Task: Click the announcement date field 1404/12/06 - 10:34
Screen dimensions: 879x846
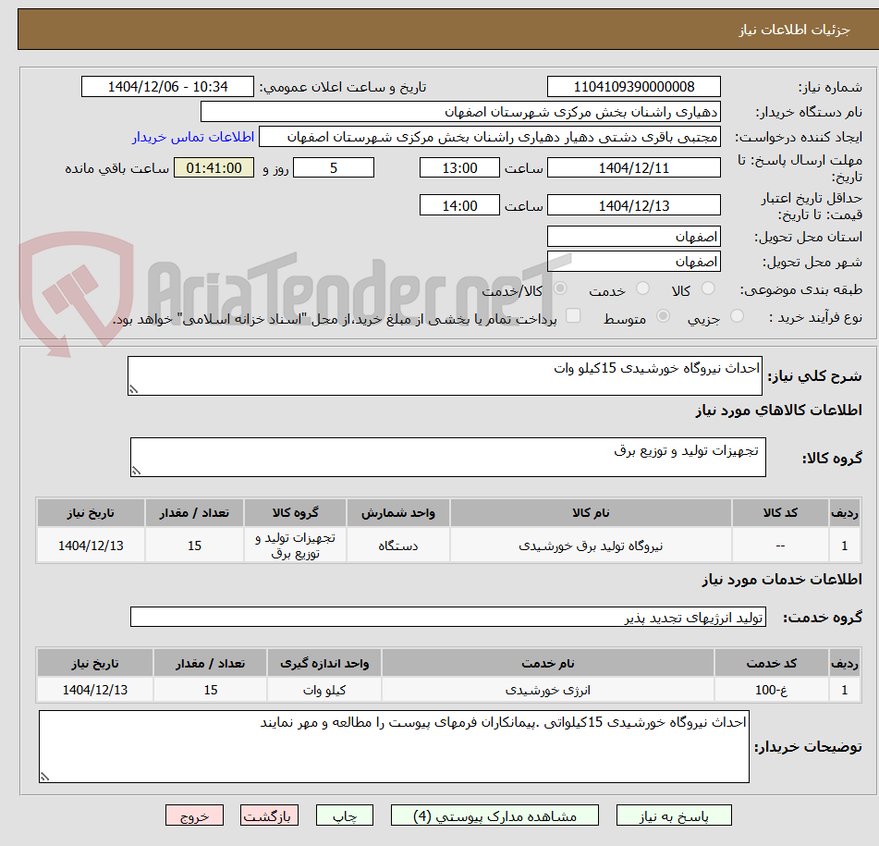Action: click(167, 87)
